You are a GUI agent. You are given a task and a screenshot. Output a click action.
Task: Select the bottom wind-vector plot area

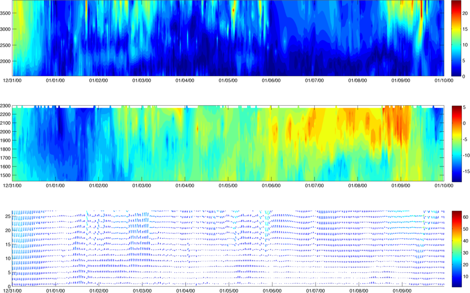point(228,248)
